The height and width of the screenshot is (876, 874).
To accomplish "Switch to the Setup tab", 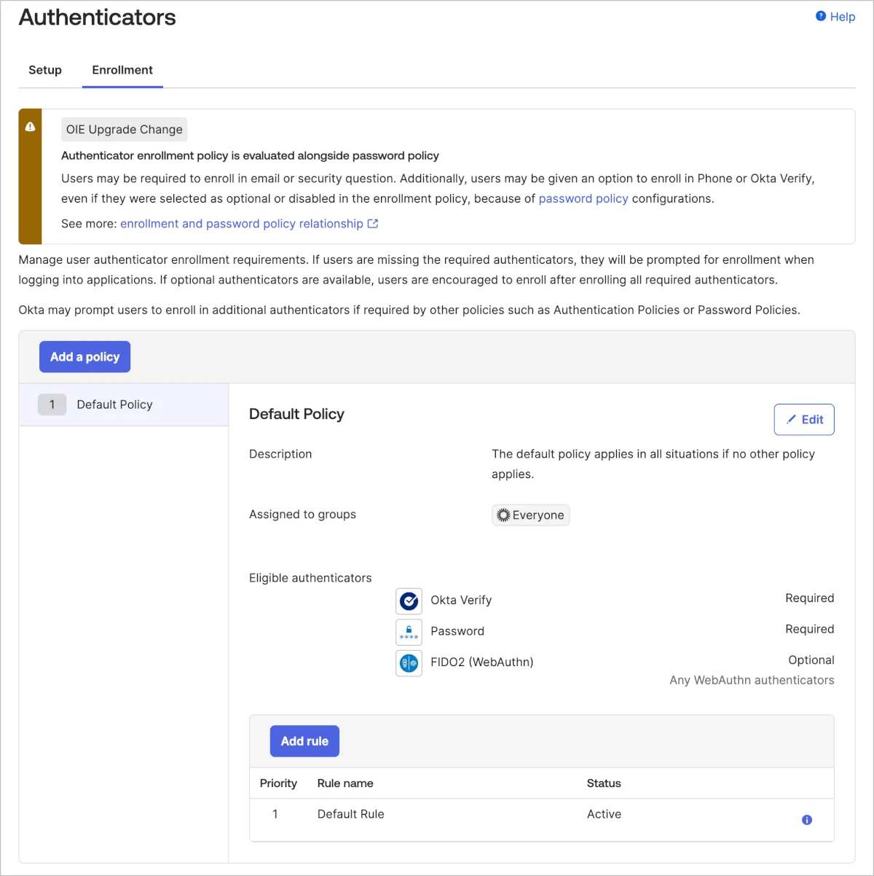I will pos(45,70).
